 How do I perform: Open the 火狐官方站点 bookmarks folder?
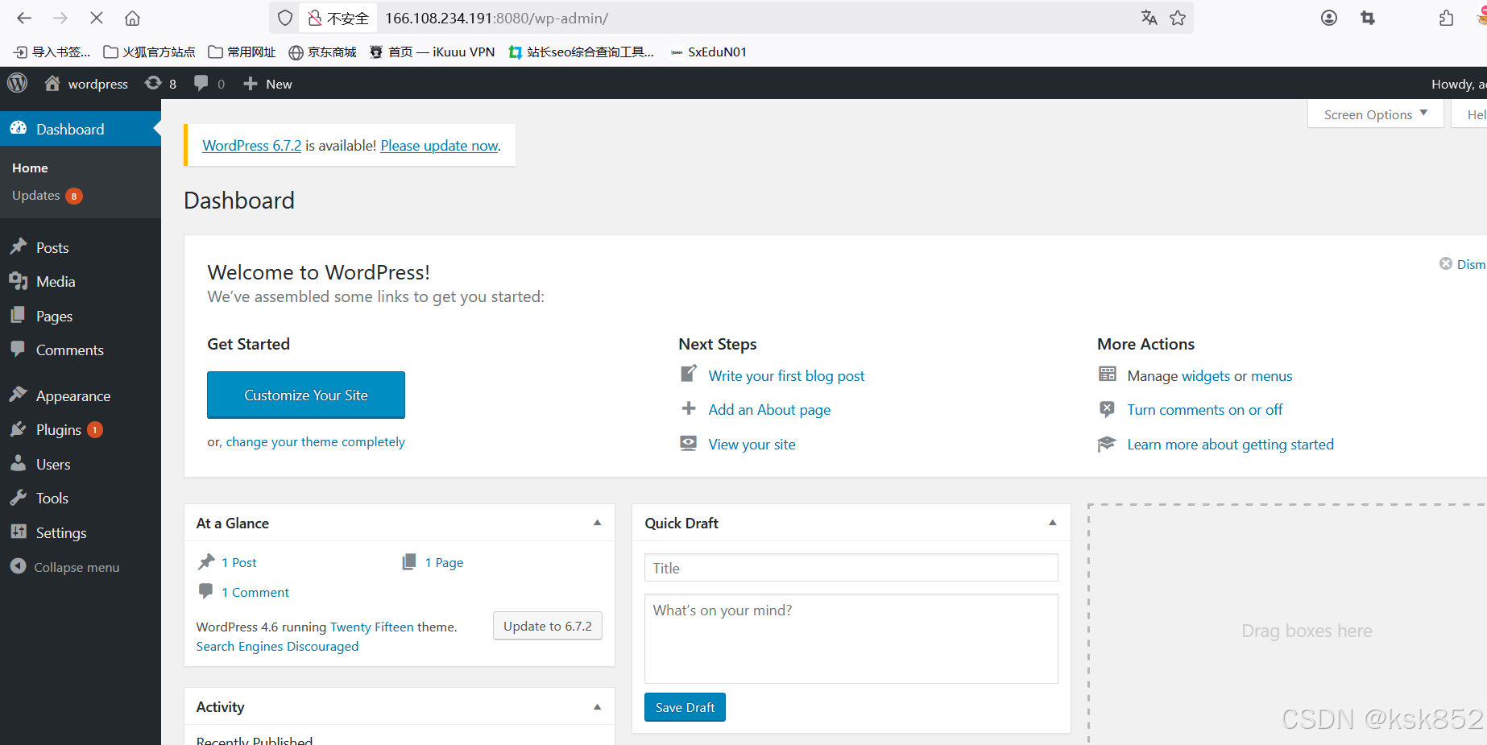[150, 52]
